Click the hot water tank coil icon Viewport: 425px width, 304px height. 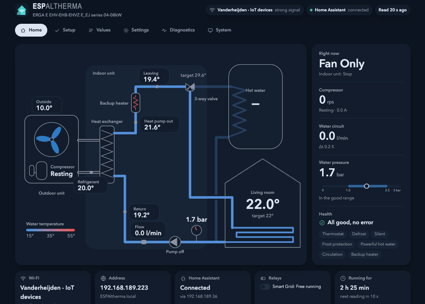click(239, 111)
